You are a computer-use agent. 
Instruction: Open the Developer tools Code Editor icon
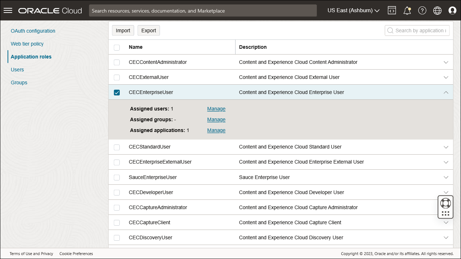click(x=392, y=10)
